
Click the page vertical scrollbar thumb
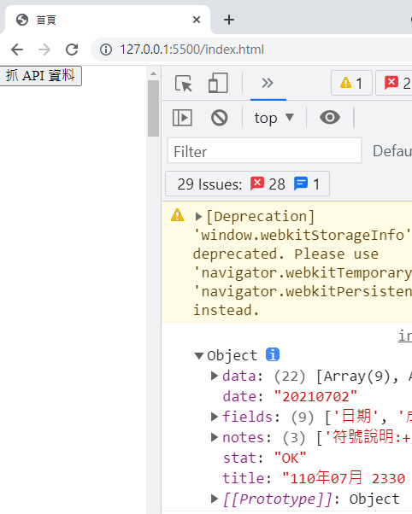[x=153, y=108]
